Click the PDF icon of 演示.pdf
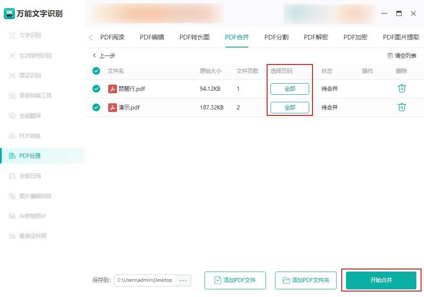Screen dimensions: 424x297 pos(112,107)
